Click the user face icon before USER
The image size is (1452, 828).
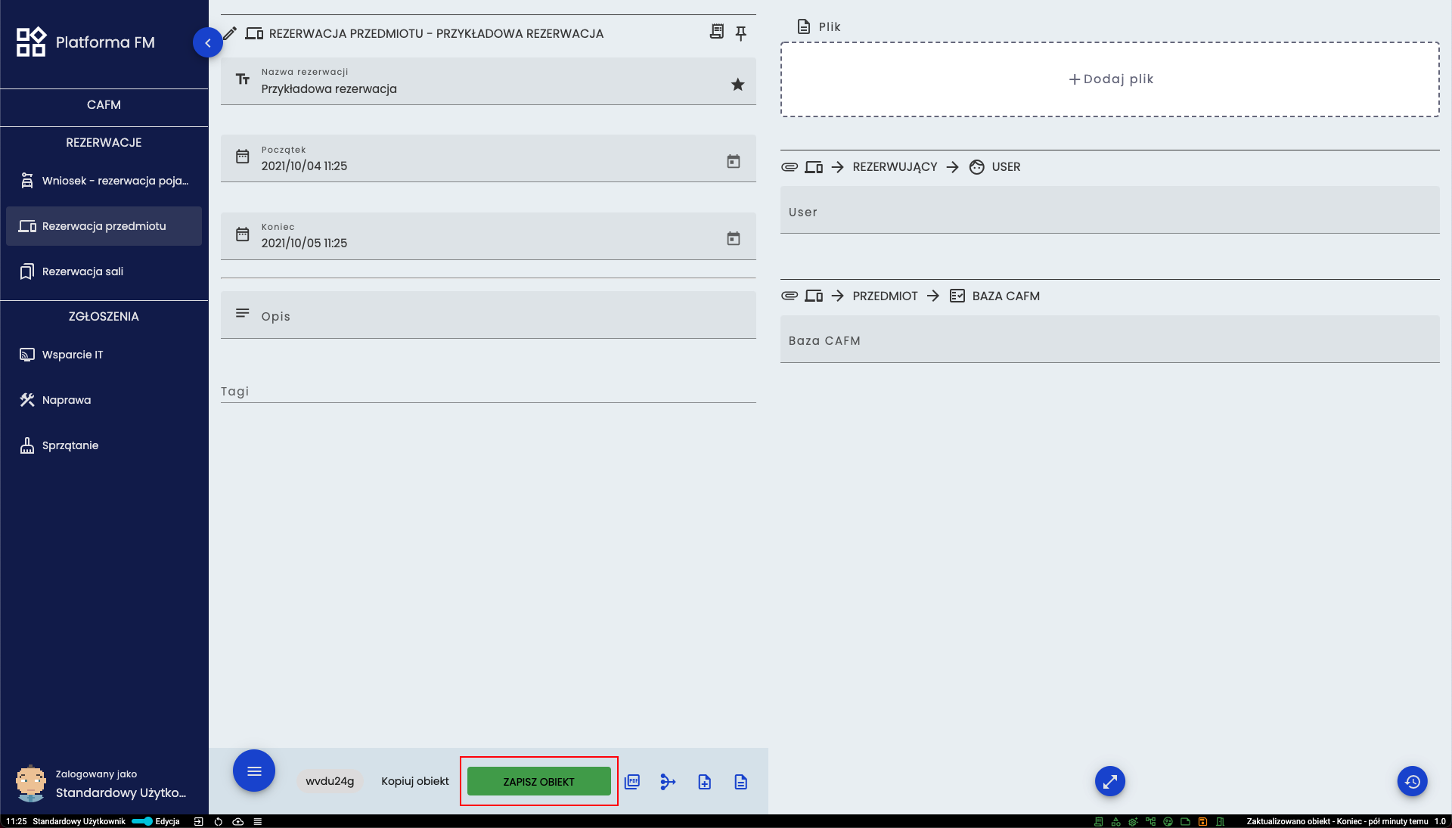pos(977,167)
